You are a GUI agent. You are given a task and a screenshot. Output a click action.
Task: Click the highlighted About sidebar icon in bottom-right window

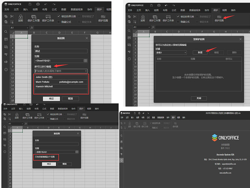(122, 161)
